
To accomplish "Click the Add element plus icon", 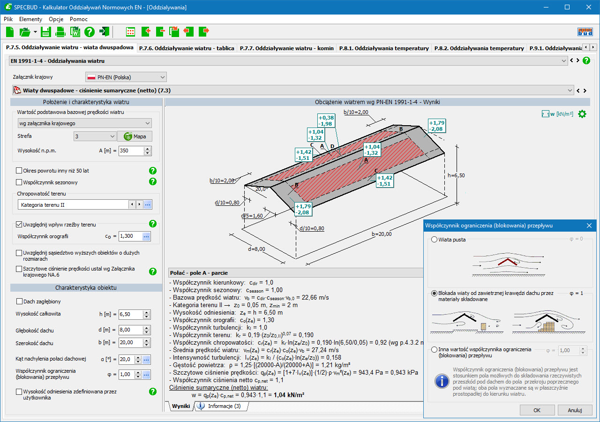I will [145, 32].
